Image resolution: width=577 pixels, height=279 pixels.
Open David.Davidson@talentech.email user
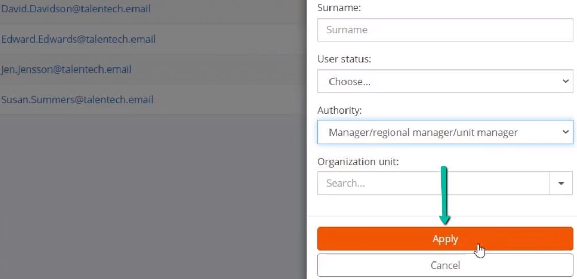pyautogui.click(x=75, y=8)
